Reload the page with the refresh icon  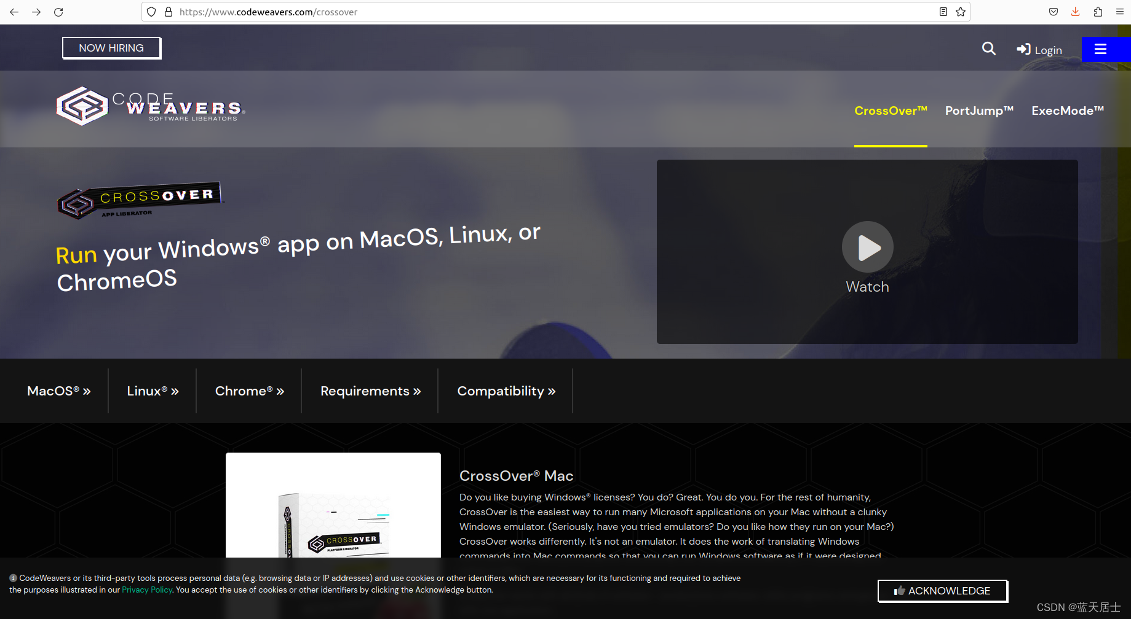(x=58, y=12)
